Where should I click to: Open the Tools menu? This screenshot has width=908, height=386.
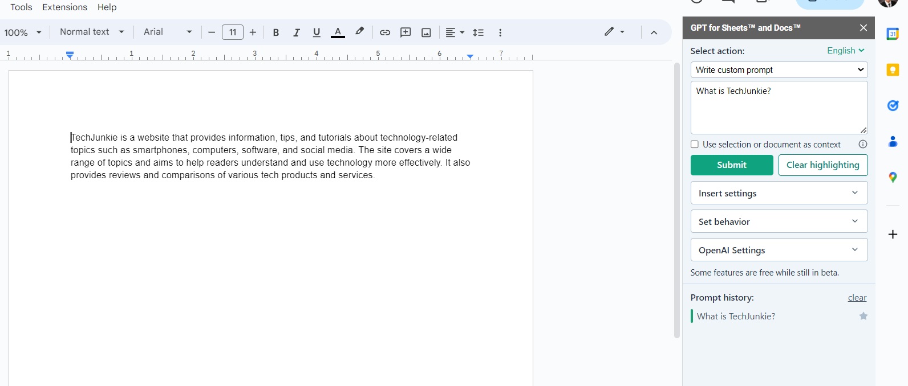[x=21, y=7]
